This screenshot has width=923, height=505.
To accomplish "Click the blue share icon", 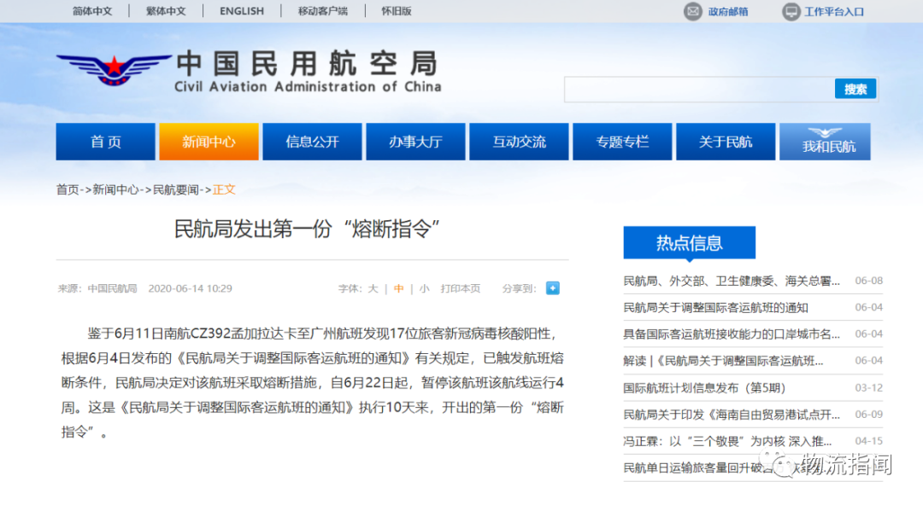I will (x=552, y=288).
